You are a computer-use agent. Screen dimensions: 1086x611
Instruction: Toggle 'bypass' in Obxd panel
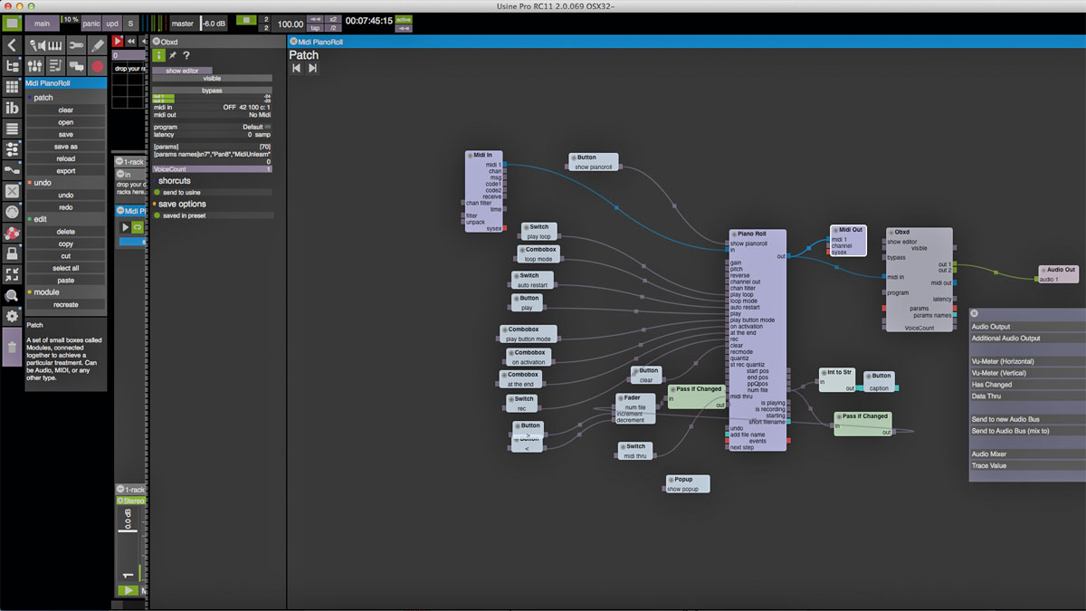(x=212, y=91)
